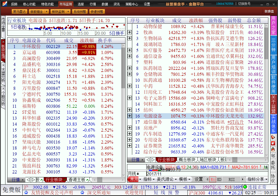This screenshot has width=278, height=196.
Task: Click left arrow in industry list tab bar
Action: (148, 160)
